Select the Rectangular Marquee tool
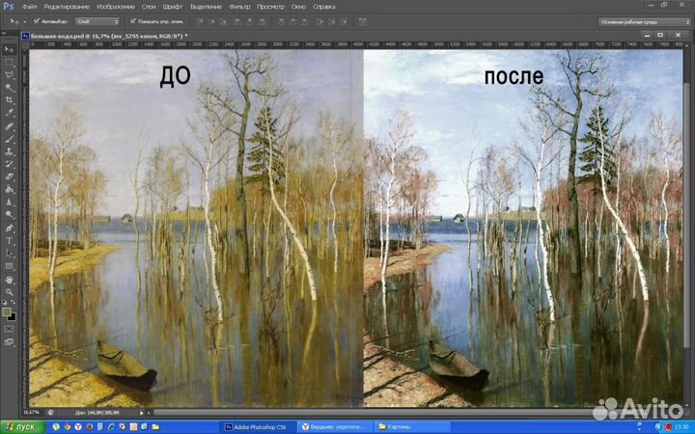The image size is (695, 434). click(9, 63)
